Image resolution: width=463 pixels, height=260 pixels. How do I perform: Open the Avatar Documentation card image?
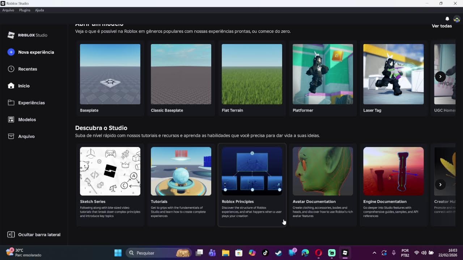pyautogui.click(x=323, y=171)
